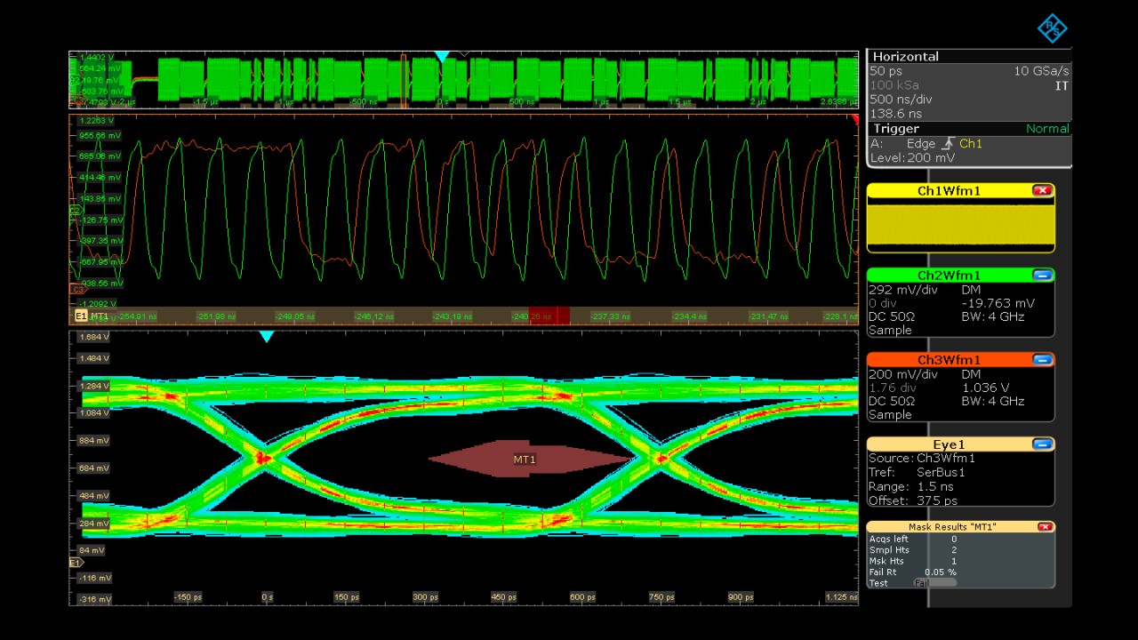The height and width of the screenshot is (640, 1138).
Task: Click the 'DC 50Ω' Ch2 coupling
Action: (892, 316)
